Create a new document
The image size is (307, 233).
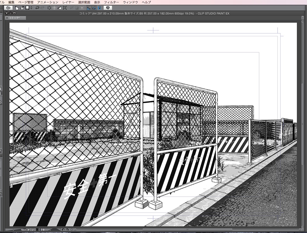pyautogui.click(x=17, y=8)
